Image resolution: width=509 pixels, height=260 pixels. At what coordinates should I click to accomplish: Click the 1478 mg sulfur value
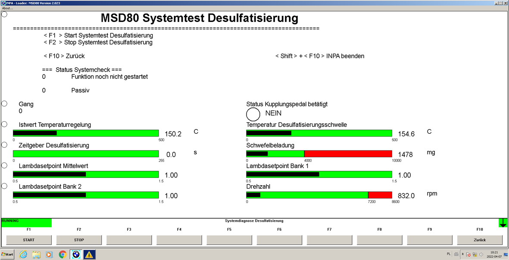(x=406, y=154)
